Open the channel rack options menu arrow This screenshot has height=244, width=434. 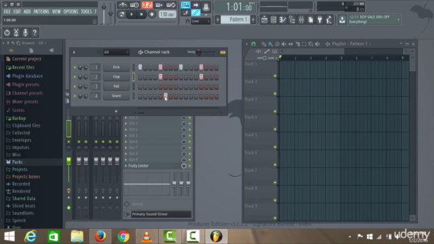click(x=74, y=52)
